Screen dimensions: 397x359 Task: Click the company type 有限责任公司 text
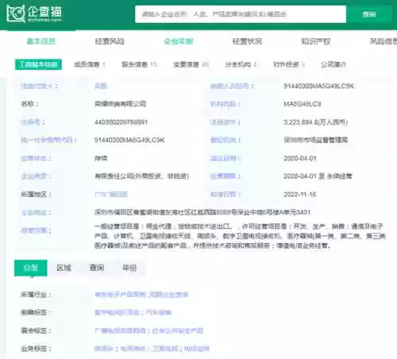point(141,176)
